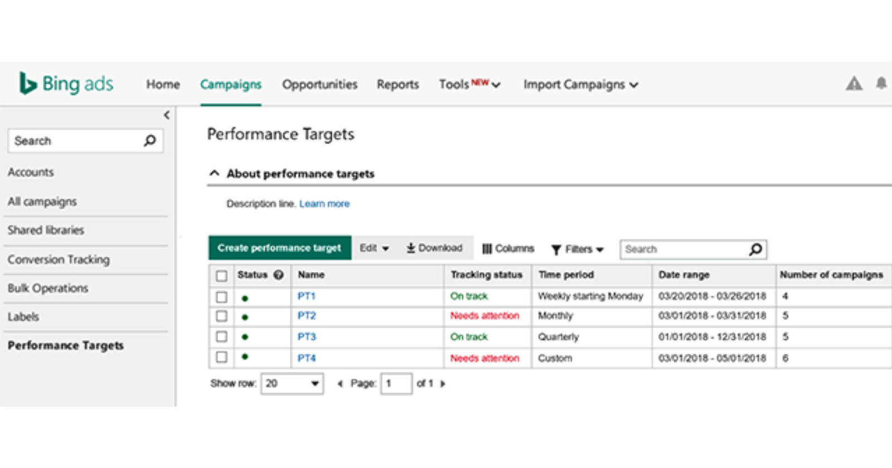892x468 pixels.
Task: Open the Import Campaigns dropdown
Action: (580, 85)
